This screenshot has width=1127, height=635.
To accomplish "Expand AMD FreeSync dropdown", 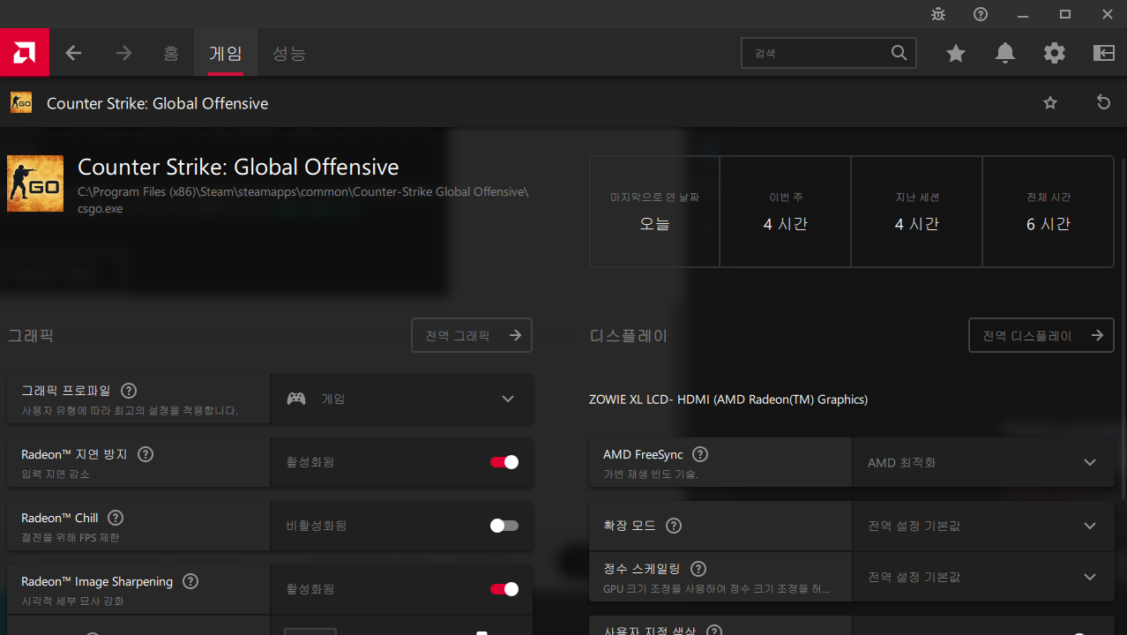I will click(1090, 462).
